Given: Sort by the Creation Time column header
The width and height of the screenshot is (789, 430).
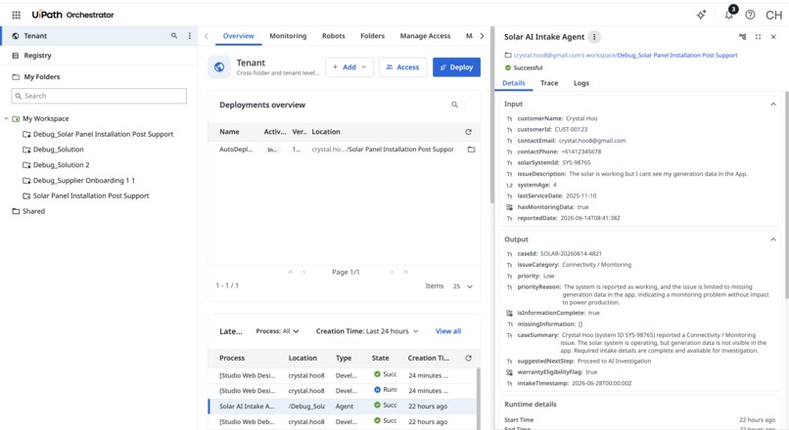Looking at the screenshot, I should coord(428,358).
